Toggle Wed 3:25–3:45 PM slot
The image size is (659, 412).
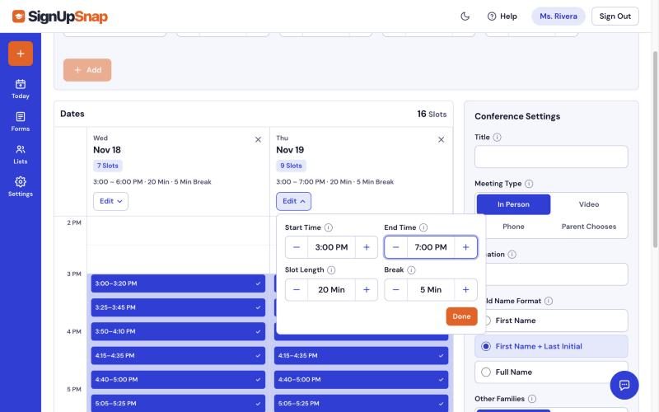click(178, 307)
